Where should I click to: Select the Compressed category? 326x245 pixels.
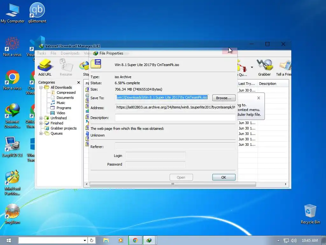[x=63, y=93]
